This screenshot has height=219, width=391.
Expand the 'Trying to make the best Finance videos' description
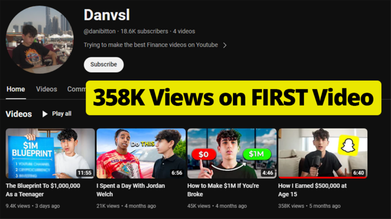point(150,45)
